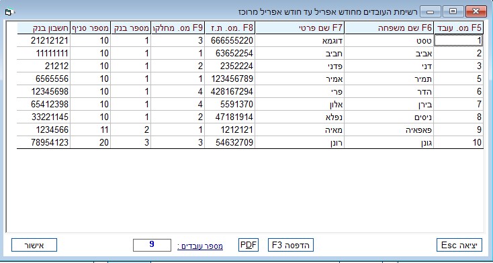Sort by F9 מס. מחלקה column header
Screen dimensions: 493x263
[x=178, y=28]
